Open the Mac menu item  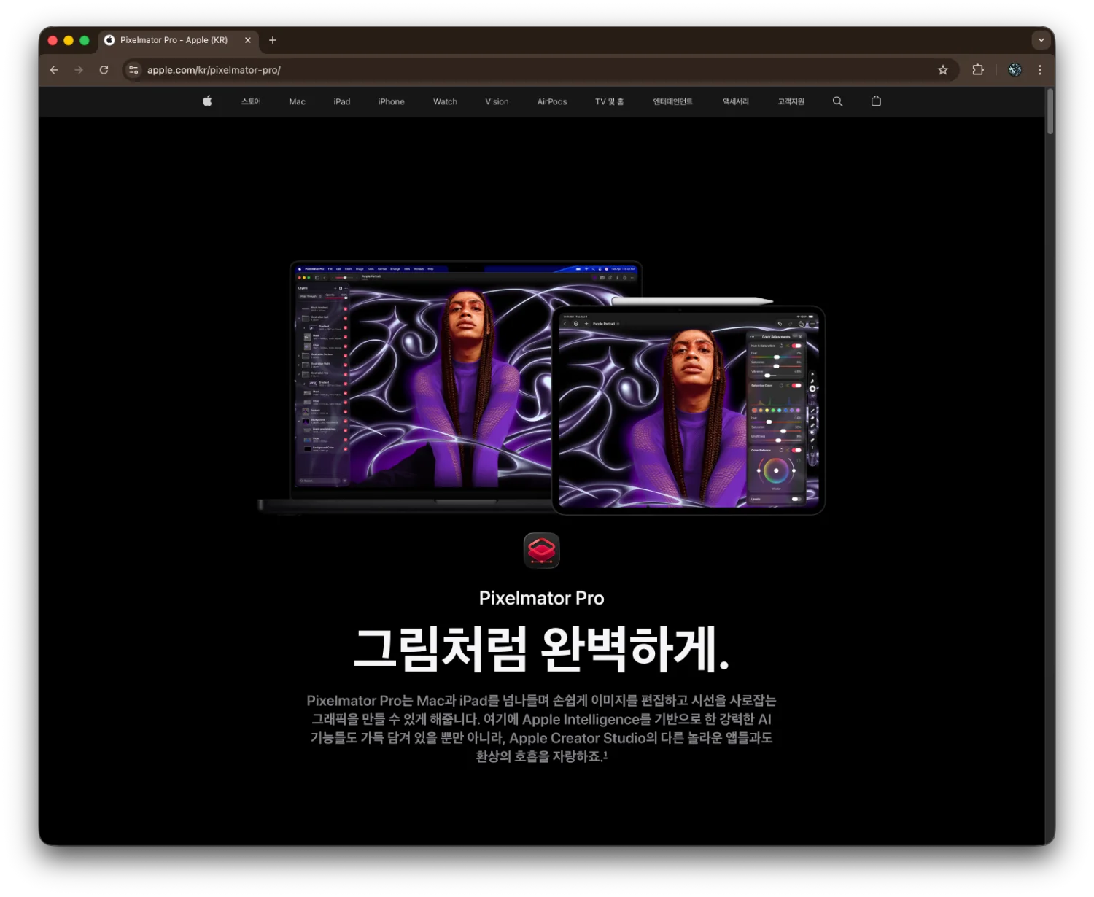click(297, 101)
